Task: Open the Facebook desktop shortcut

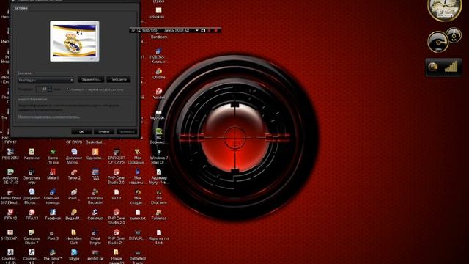Action: [53, 215]
